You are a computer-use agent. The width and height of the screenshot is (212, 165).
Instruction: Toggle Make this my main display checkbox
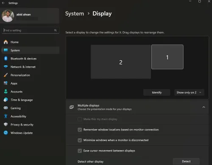tap(80, 119)
